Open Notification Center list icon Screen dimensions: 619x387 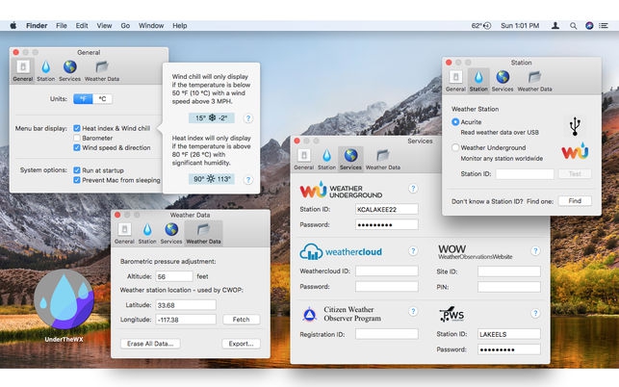pos(604,26)
